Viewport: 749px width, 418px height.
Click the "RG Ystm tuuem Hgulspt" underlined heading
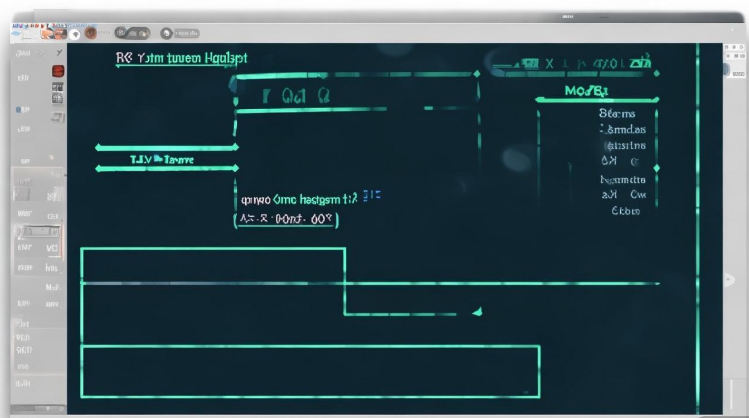(182, 58)
